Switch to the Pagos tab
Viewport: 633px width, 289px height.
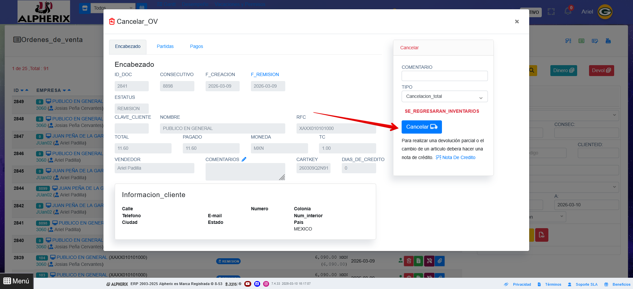pyautogui.click(x=196, y=47)
